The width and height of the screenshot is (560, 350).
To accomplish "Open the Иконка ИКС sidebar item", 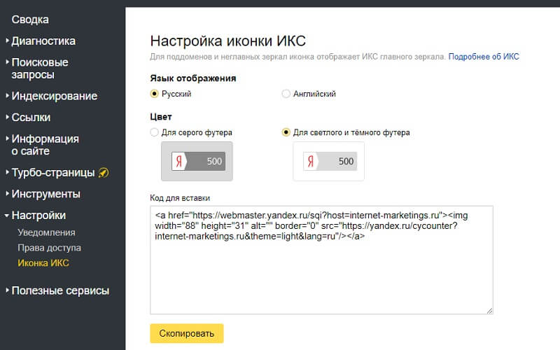I will (43, 263).
